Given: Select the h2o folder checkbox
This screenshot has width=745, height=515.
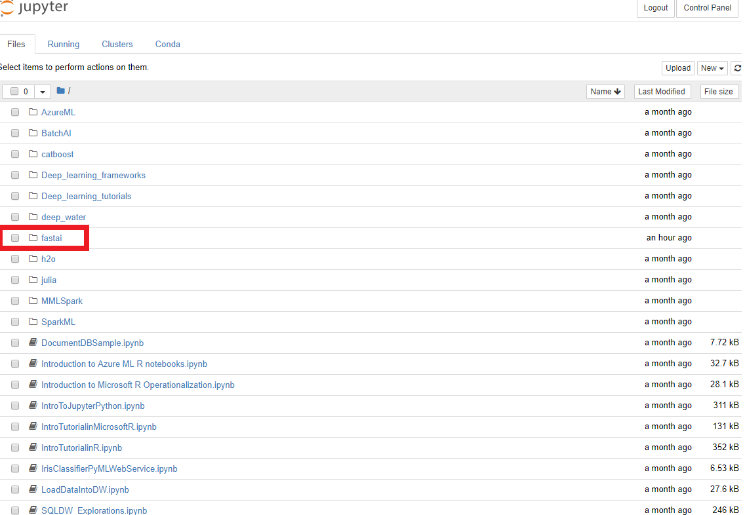Looking at the screenshot, I should coord(15,259).
